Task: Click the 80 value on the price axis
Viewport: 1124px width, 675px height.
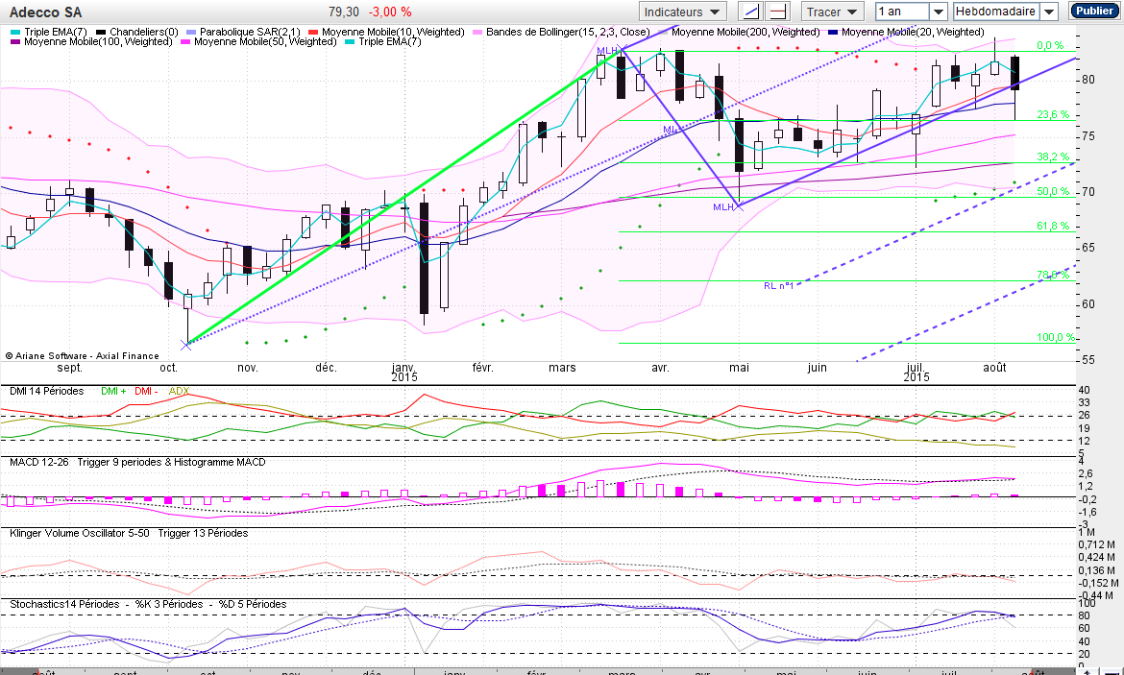Action: pos(1088,80)
